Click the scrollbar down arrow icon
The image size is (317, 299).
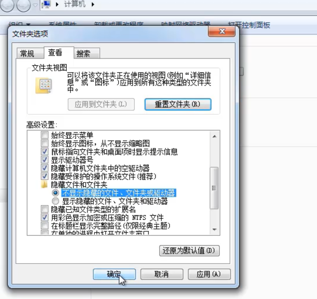point(214,230)
